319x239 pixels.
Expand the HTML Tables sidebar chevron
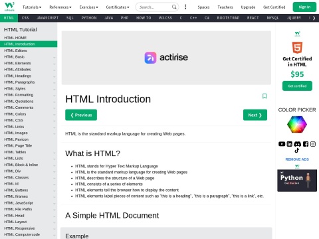(54, 153)
